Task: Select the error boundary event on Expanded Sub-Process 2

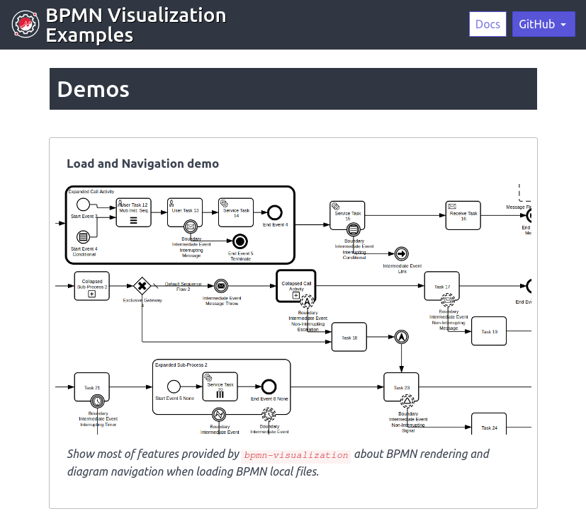Action: pyautogui.click(x=219, y=415)
